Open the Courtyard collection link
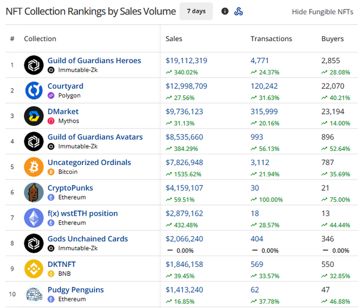The image size is (358, 308). (66, 86)
